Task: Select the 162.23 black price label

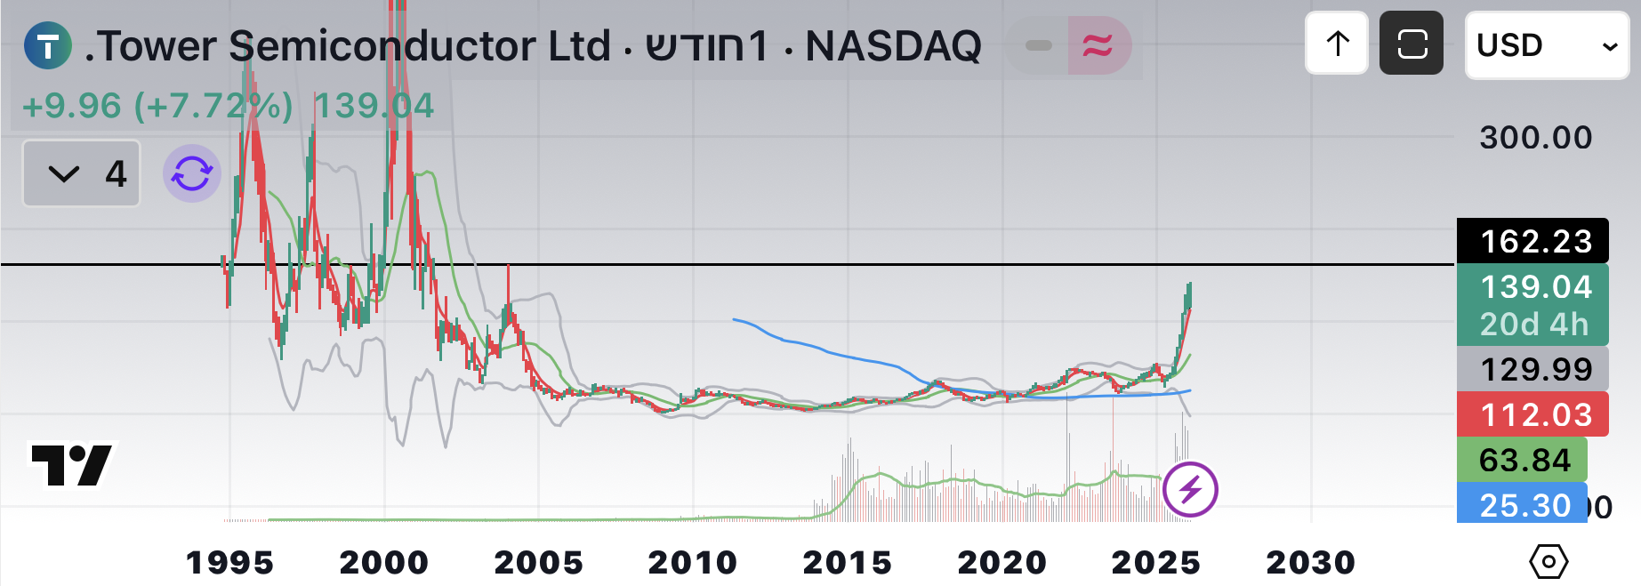Action: pyautogui.click(x=1532, y=241)
